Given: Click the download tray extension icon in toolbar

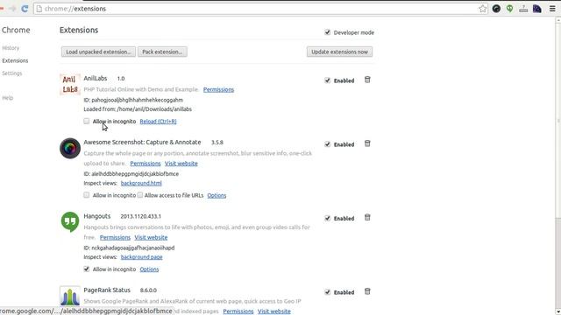Looking at the screenshot, I should pos(523,9).
